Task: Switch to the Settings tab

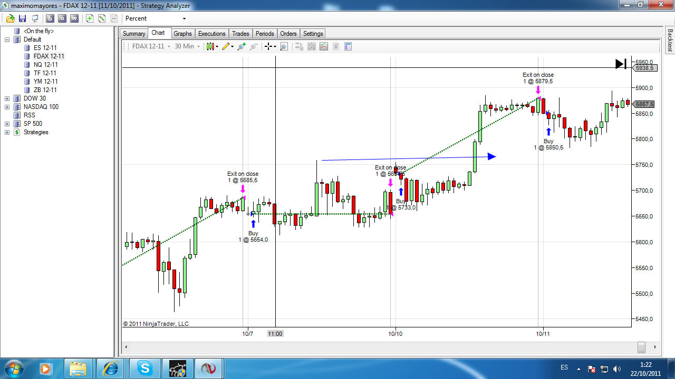Action: pos(313,34)
